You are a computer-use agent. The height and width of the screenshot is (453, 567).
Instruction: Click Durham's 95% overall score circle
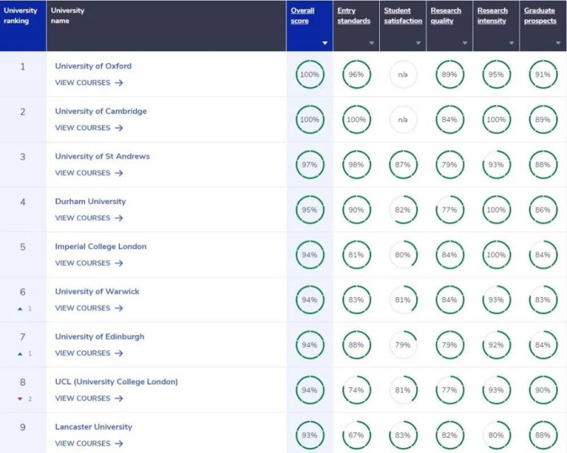click(310, 210)
